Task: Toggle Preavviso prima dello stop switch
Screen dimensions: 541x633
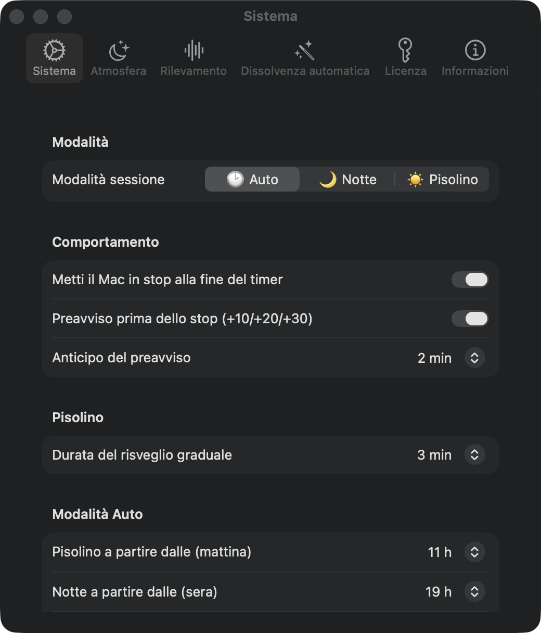Action: 470,319
